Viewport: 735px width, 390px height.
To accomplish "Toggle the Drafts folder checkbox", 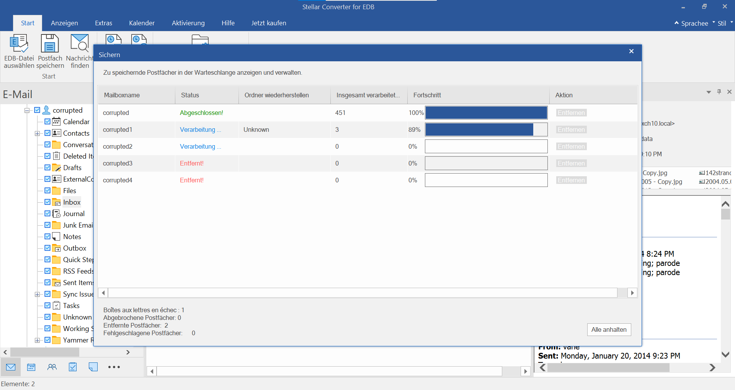I will point(47,167).
